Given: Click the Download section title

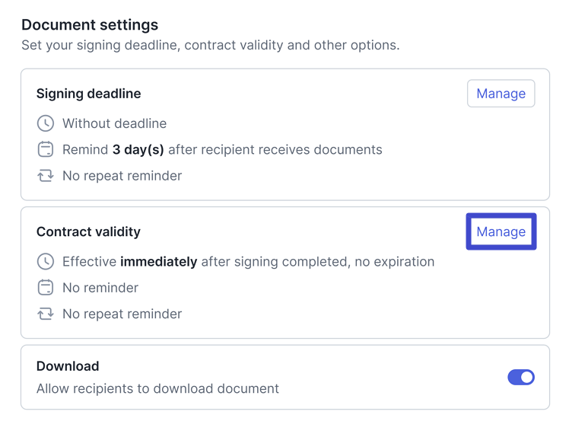Looking at the screenshot, I should pos(68,366).
